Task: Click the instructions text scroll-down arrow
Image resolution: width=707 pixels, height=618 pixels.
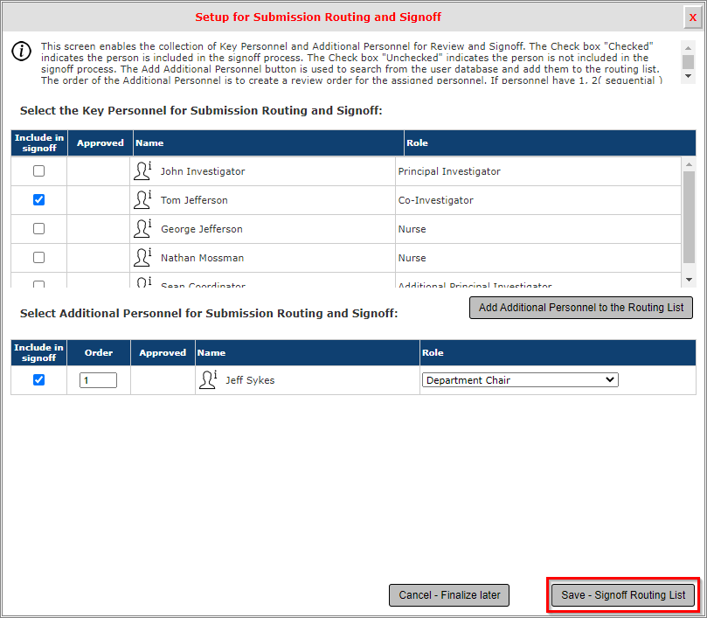Action: (688, 76)
